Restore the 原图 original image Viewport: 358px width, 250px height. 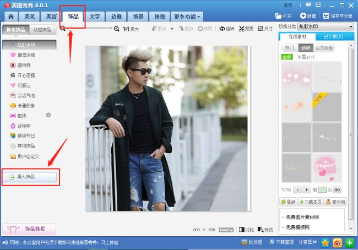pos(205,29)
